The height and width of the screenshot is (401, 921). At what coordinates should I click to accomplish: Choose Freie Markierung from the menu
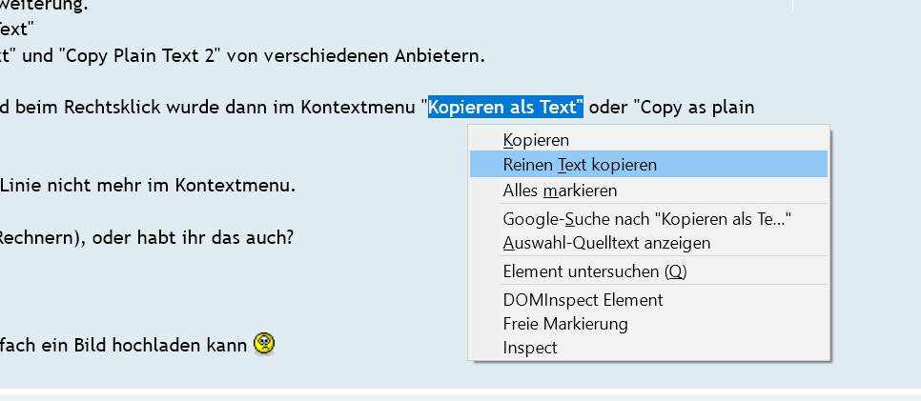click(x=565, y=324)
